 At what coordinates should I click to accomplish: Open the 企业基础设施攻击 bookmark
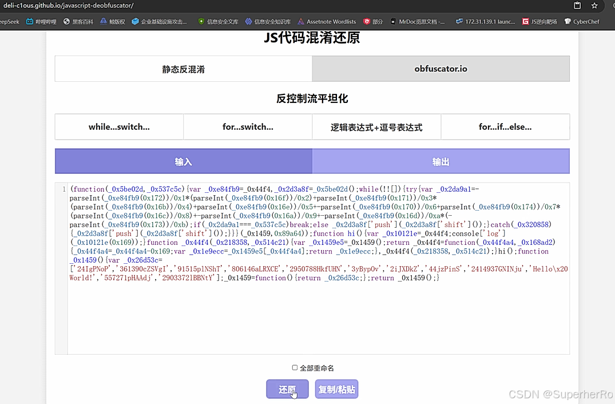[159, 22]
